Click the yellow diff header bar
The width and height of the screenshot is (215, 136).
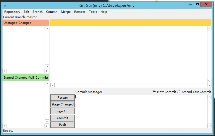coord(131,23)
